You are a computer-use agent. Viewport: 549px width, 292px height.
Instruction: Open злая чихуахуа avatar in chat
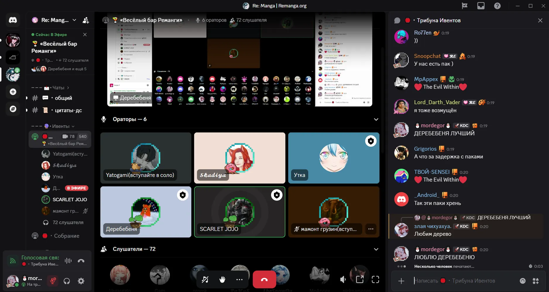(x=401, y=230)
